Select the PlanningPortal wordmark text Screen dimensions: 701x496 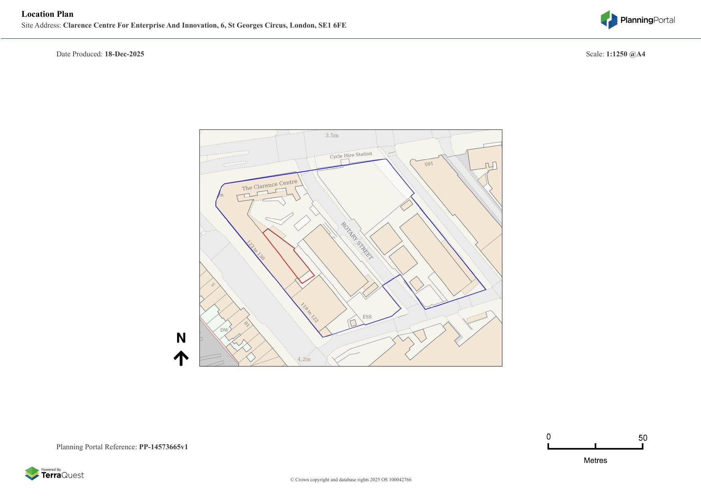(647, 20)
